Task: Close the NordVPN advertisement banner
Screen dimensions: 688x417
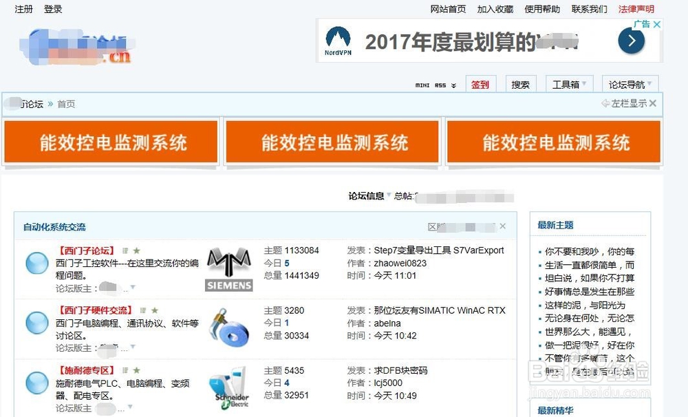Action: [657, 23]
